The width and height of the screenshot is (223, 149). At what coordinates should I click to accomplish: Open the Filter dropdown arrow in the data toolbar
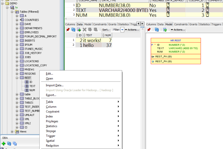(122, 30)
